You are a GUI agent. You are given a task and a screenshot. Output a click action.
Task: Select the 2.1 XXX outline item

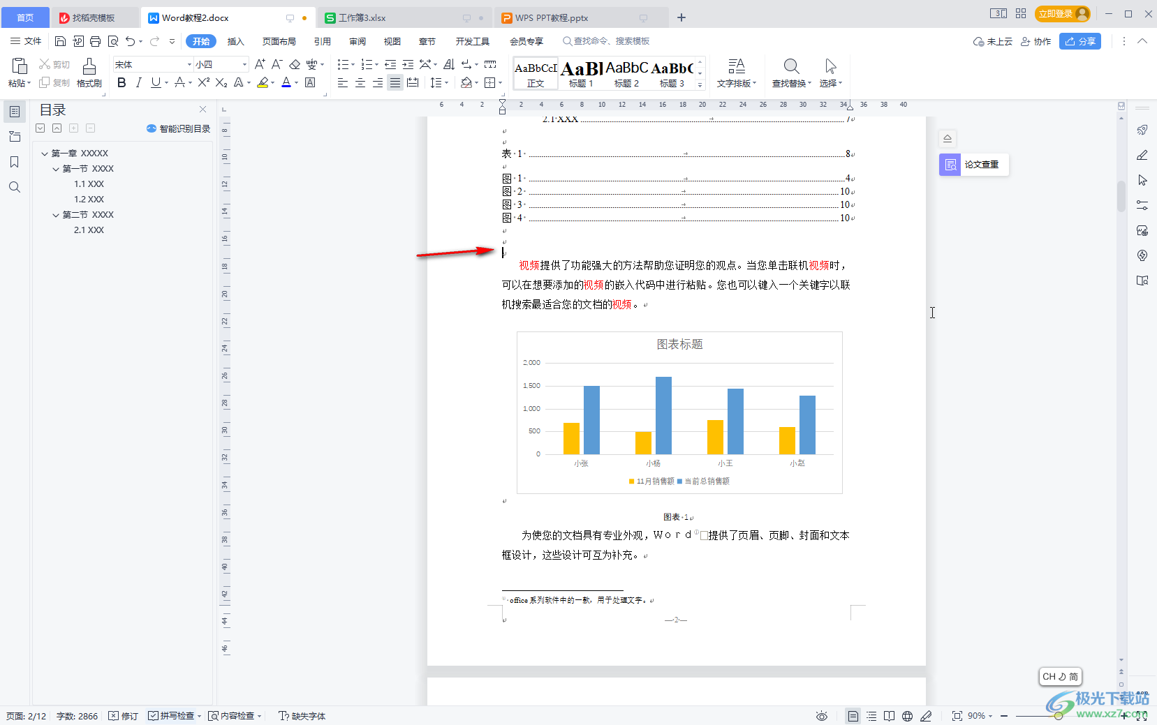(89, 230)
